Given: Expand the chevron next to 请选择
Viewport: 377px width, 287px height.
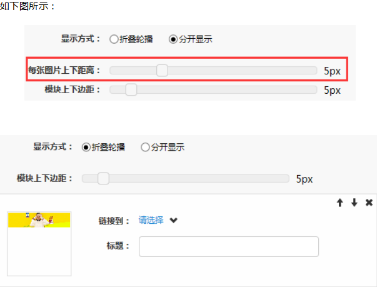Looking at the screenshot, I should [x=174, y=220].
